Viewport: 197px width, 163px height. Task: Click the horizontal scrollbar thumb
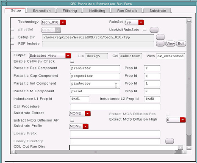point(96,152)
